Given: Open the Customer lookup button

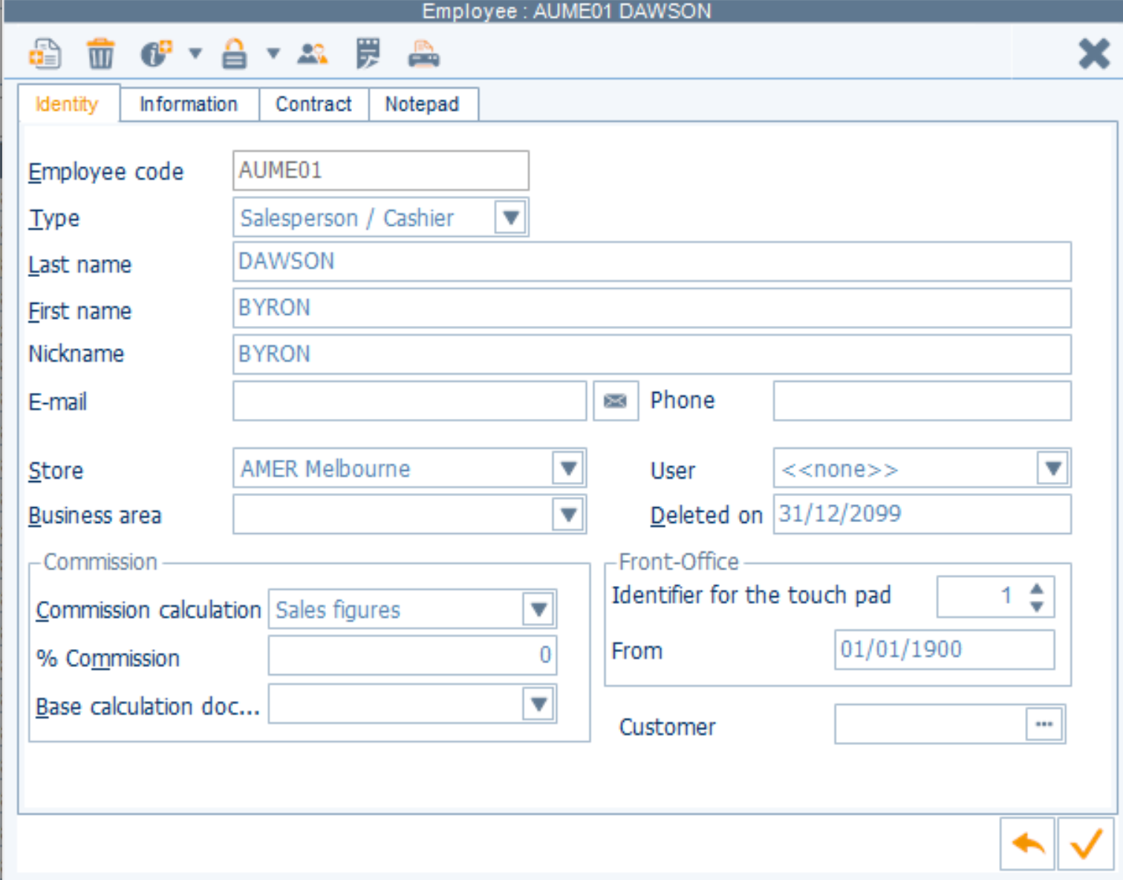Looking at the screenshot, I should 1045,724.
